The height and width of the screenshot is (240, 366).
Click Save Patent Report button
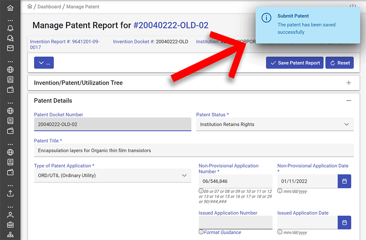pyautogui.click(x=295, y=63)
